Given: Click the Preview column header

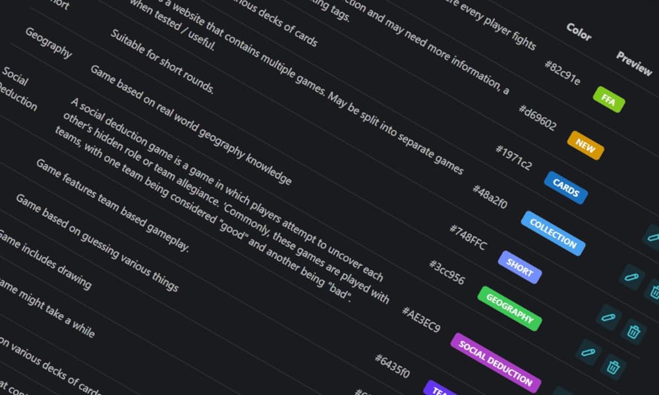Looking at the screenshot, I should 634,63.
